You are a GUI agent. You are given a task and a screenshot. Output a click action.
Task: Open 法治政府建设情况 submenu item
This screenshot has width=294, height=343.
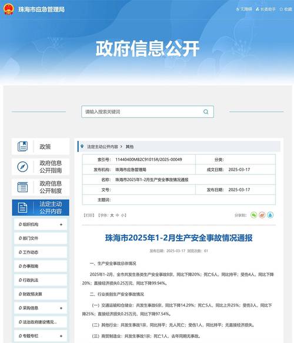41,322
